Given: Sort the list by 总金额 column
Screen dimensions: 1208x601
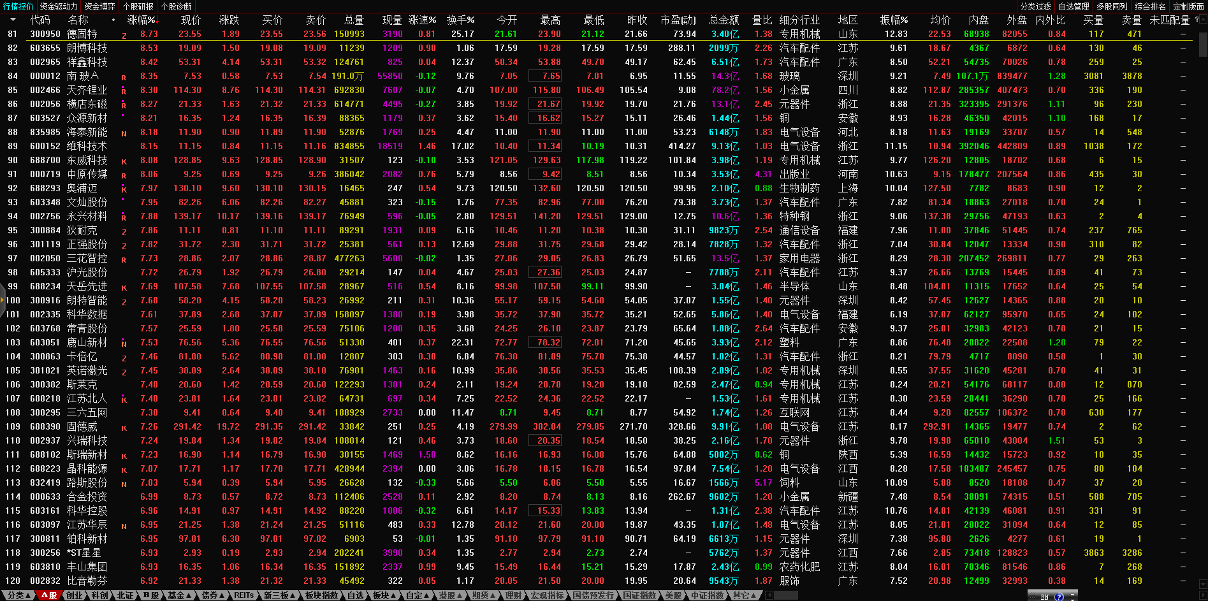Looking at the screenshot, I should (x=724, y=20).
